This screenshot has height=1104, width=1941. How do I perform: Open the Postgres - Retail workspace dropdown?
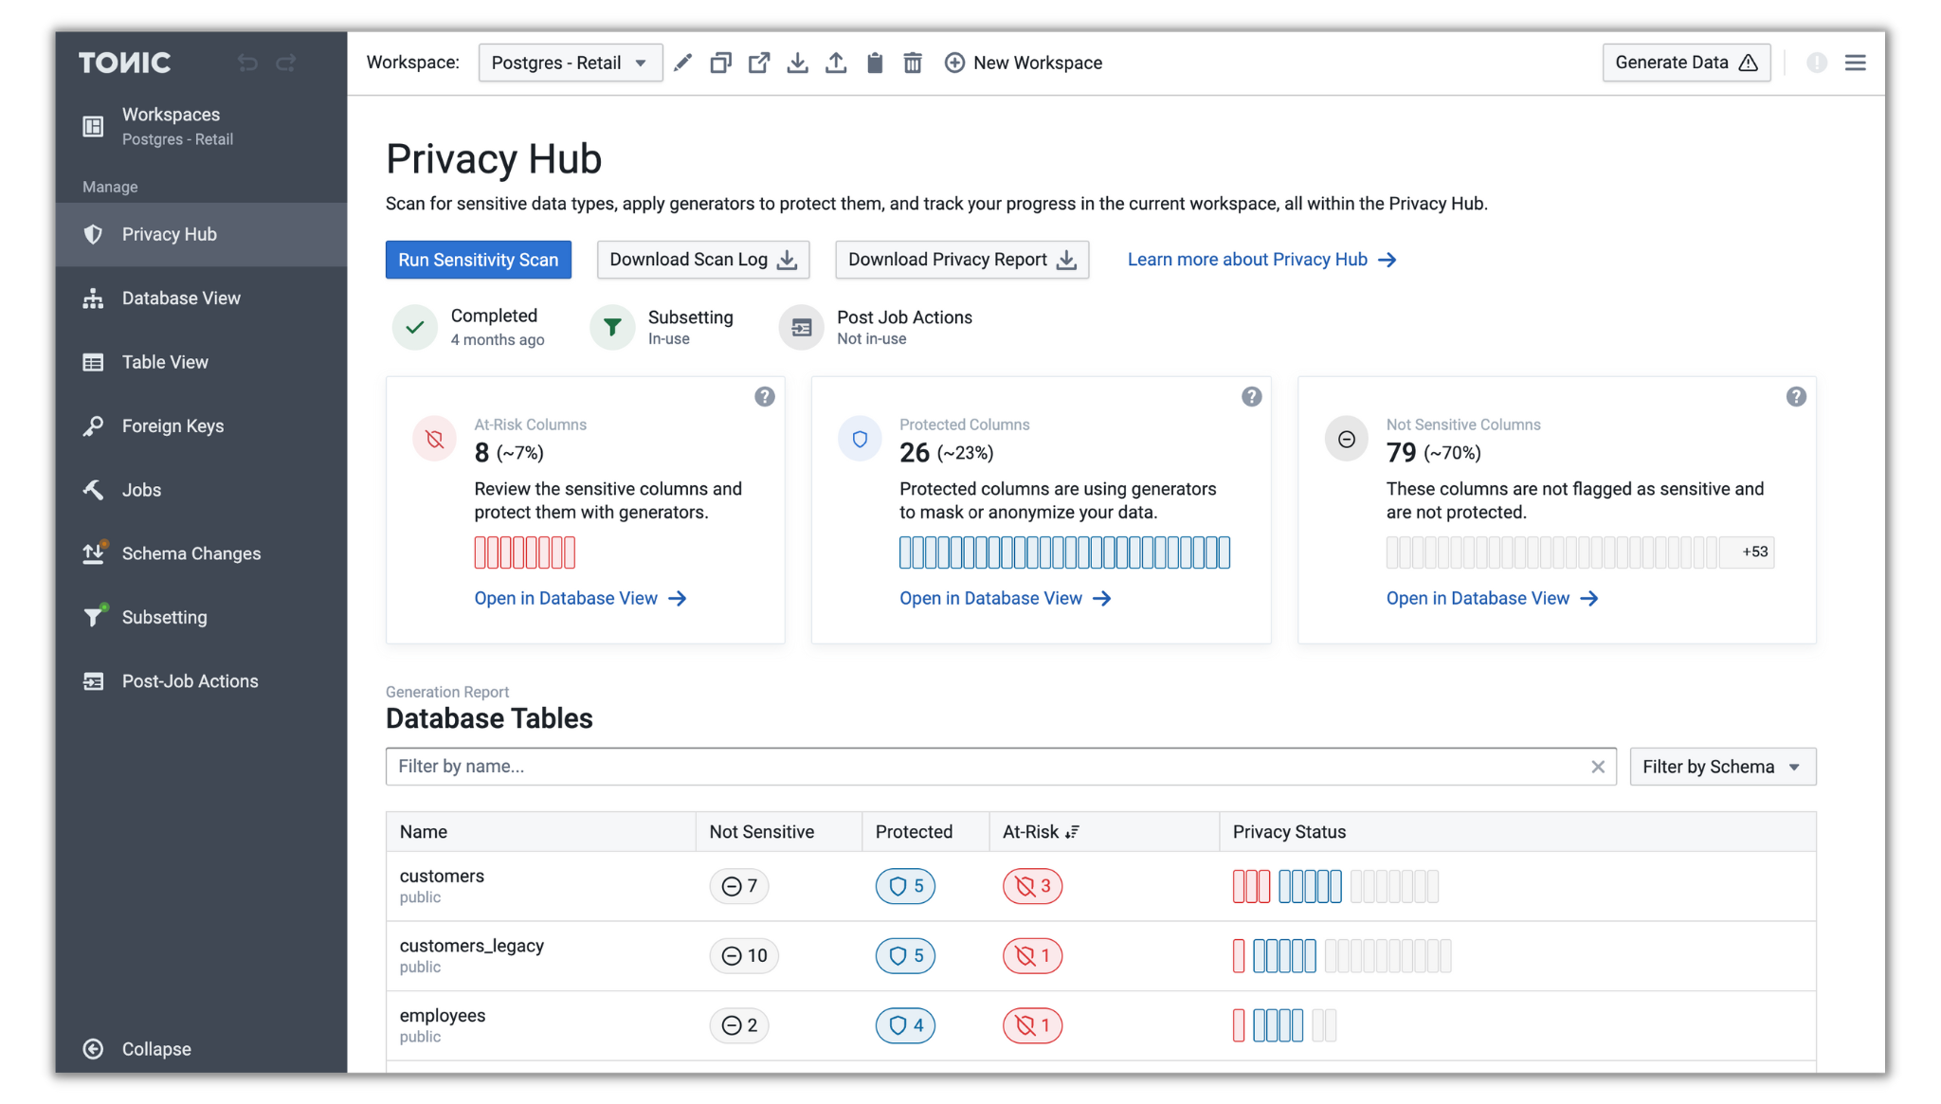[x=570, y=62]
